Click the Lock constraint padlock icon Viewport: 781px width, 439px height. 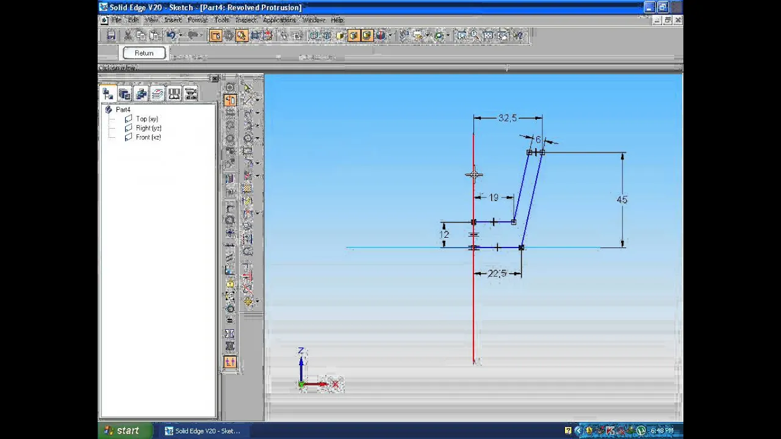click(x=229, y=284)
